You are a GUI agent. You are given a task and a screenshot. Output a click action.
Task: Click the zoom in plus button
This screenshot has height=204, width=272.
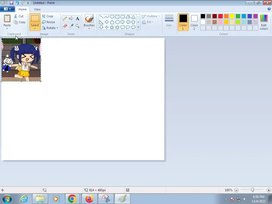(269, 190)
